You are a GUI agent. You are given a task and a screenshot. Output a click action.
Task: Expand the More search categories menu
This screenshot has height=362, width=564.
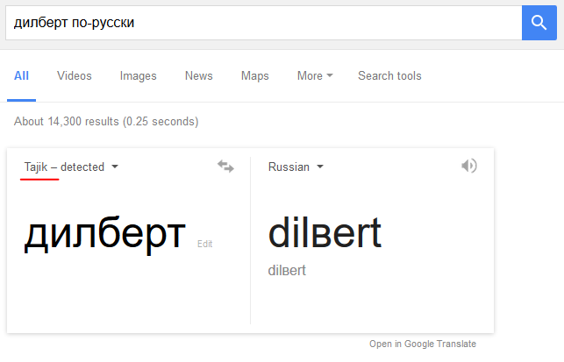tap(315, 76)
